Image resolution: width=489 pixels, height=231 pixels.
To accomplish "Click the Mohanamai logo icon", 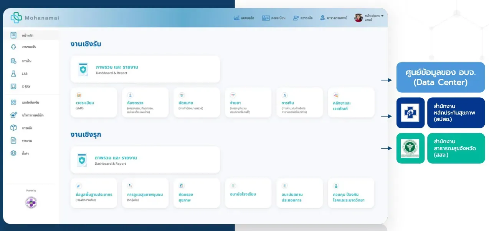I will [x=17, y=18].
